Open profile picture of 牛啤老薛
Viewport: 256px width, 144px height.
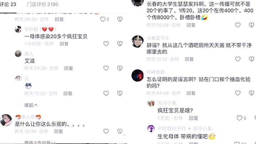[x=138, y=76]
